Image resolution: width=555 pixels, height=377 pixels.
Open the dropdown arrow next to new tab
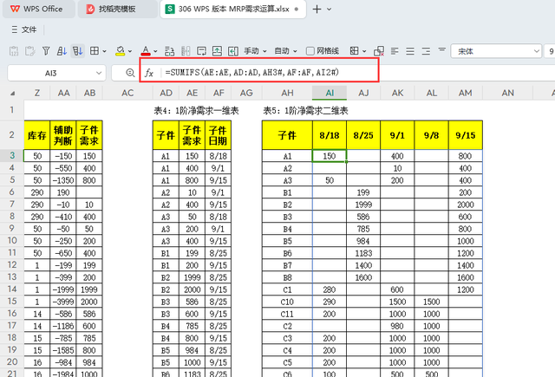(x=330, y=10)
